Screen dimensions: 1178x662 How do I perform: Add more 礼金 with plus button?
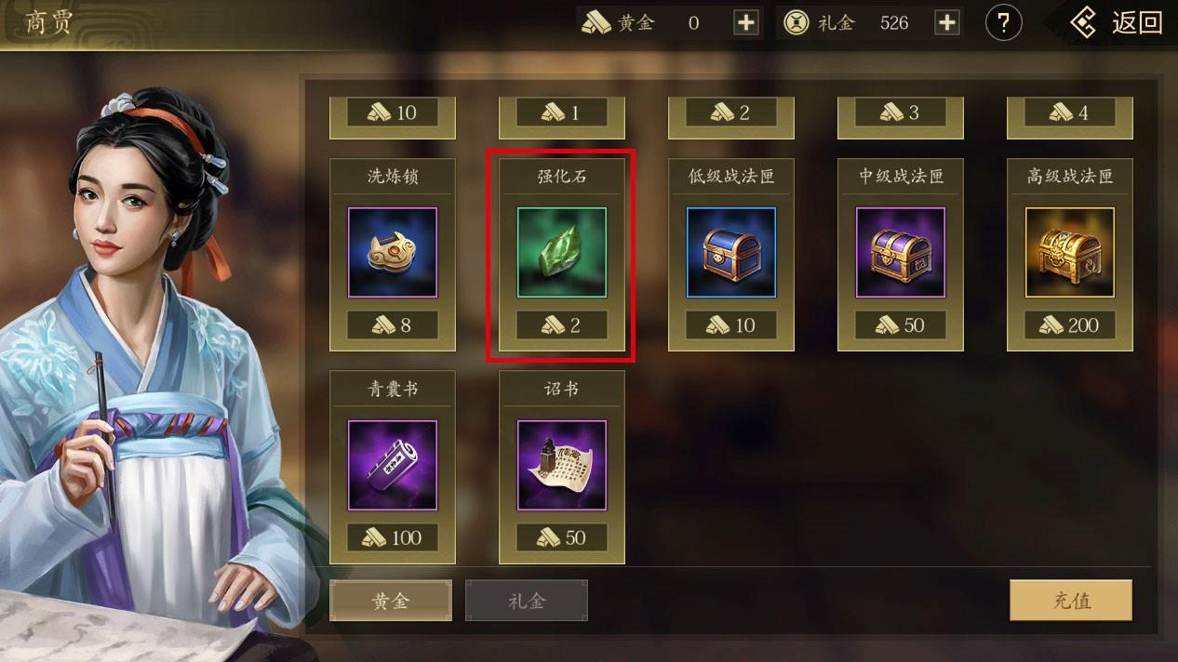point(946,23)
